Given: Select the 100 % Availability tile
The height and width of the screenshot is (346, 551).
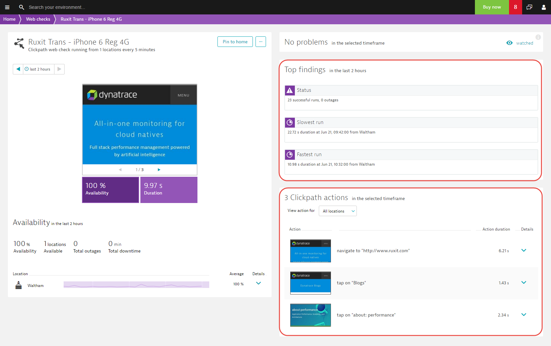Looking at the screenshot, I should 111,190.
